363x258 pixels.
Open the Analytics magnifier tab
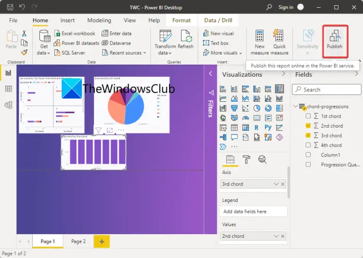click(262, 159)
